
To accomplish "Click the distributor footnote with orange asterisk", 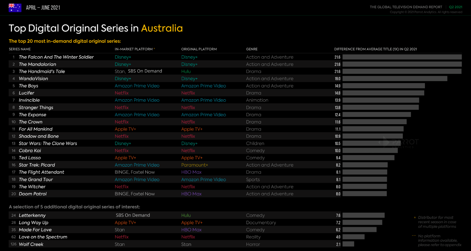I will coord(435,222).
